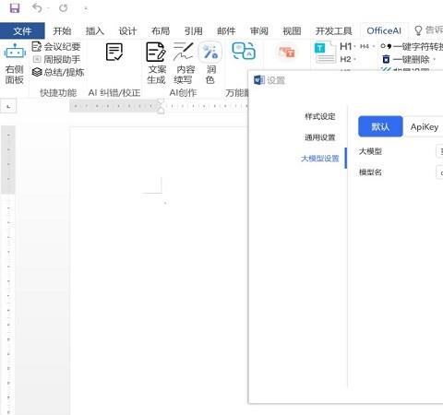Expand the H2 dropdown arrow

coord(354,59)
